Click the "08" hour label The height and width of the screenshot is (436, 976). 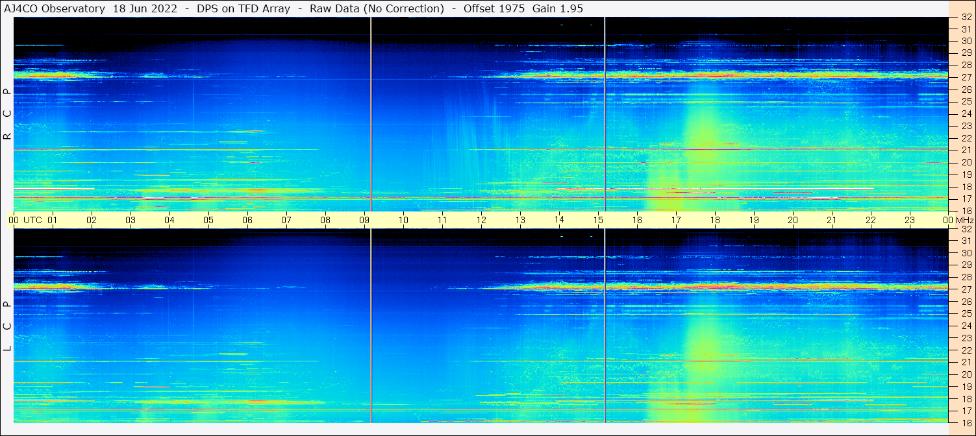point(325,220)
